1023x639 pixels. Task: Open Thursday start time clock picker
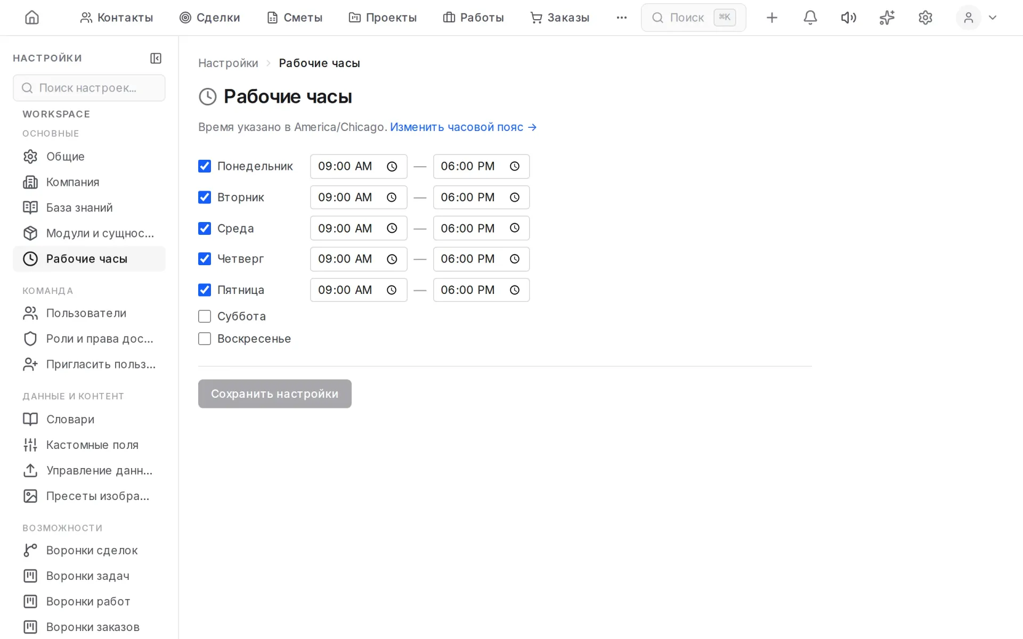392,259
